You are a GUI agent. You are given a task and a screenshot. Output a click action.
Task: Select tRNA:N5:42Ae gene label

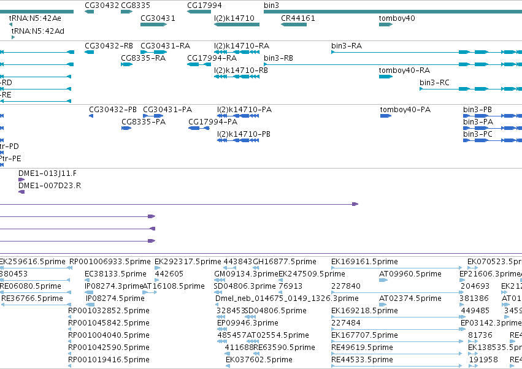pos(35,18)
